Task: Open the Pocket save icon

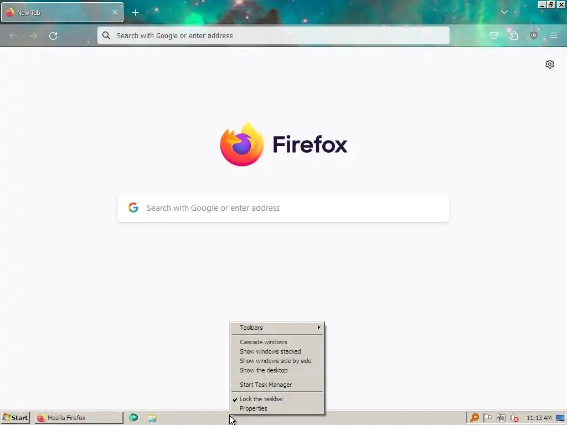Action: click(494, 35)
